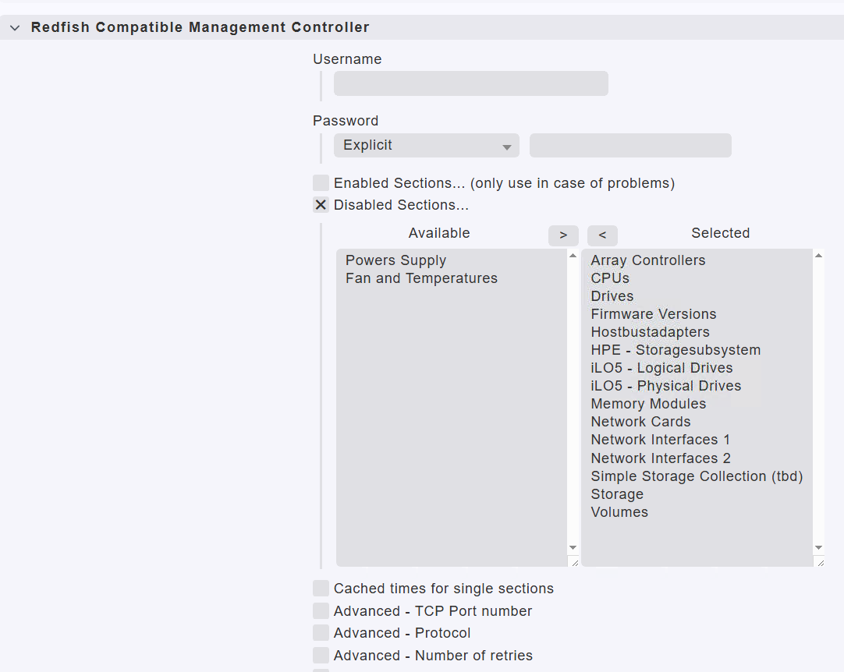Select Array Controllers in Selected list
Screen dimensions: 844x672
pyautogui.click(x=647, y=260)
